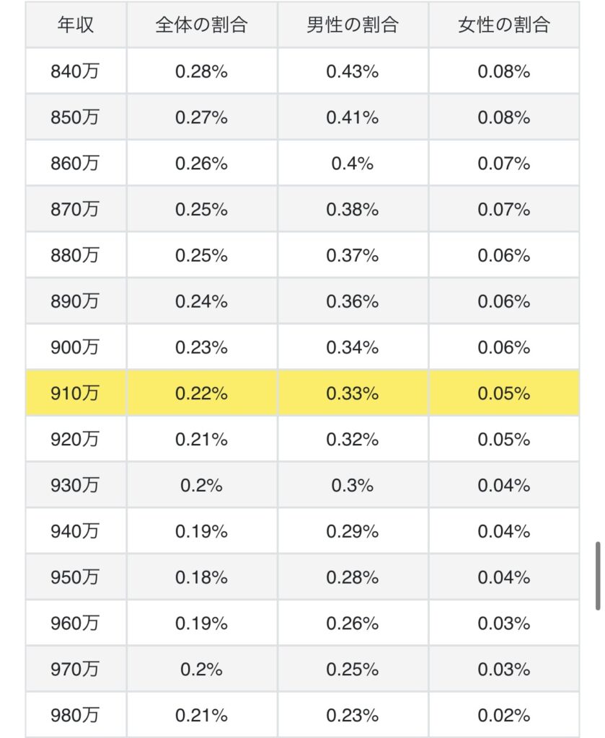
Task: Click the 0.4% cell in 860万 row
Action: [x=353, y=163]
